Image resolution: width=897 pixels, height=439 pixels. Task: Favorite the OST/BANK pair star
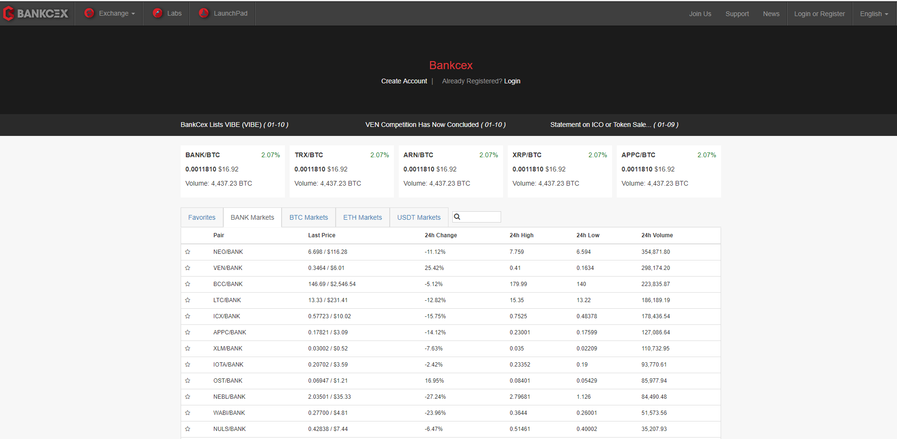click(188, 381)
